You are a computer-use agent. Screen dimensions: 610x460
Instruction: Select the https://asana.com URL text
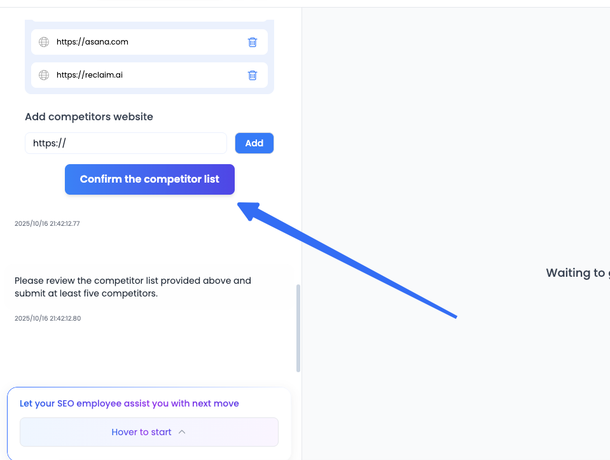click(x=92, y=42)
